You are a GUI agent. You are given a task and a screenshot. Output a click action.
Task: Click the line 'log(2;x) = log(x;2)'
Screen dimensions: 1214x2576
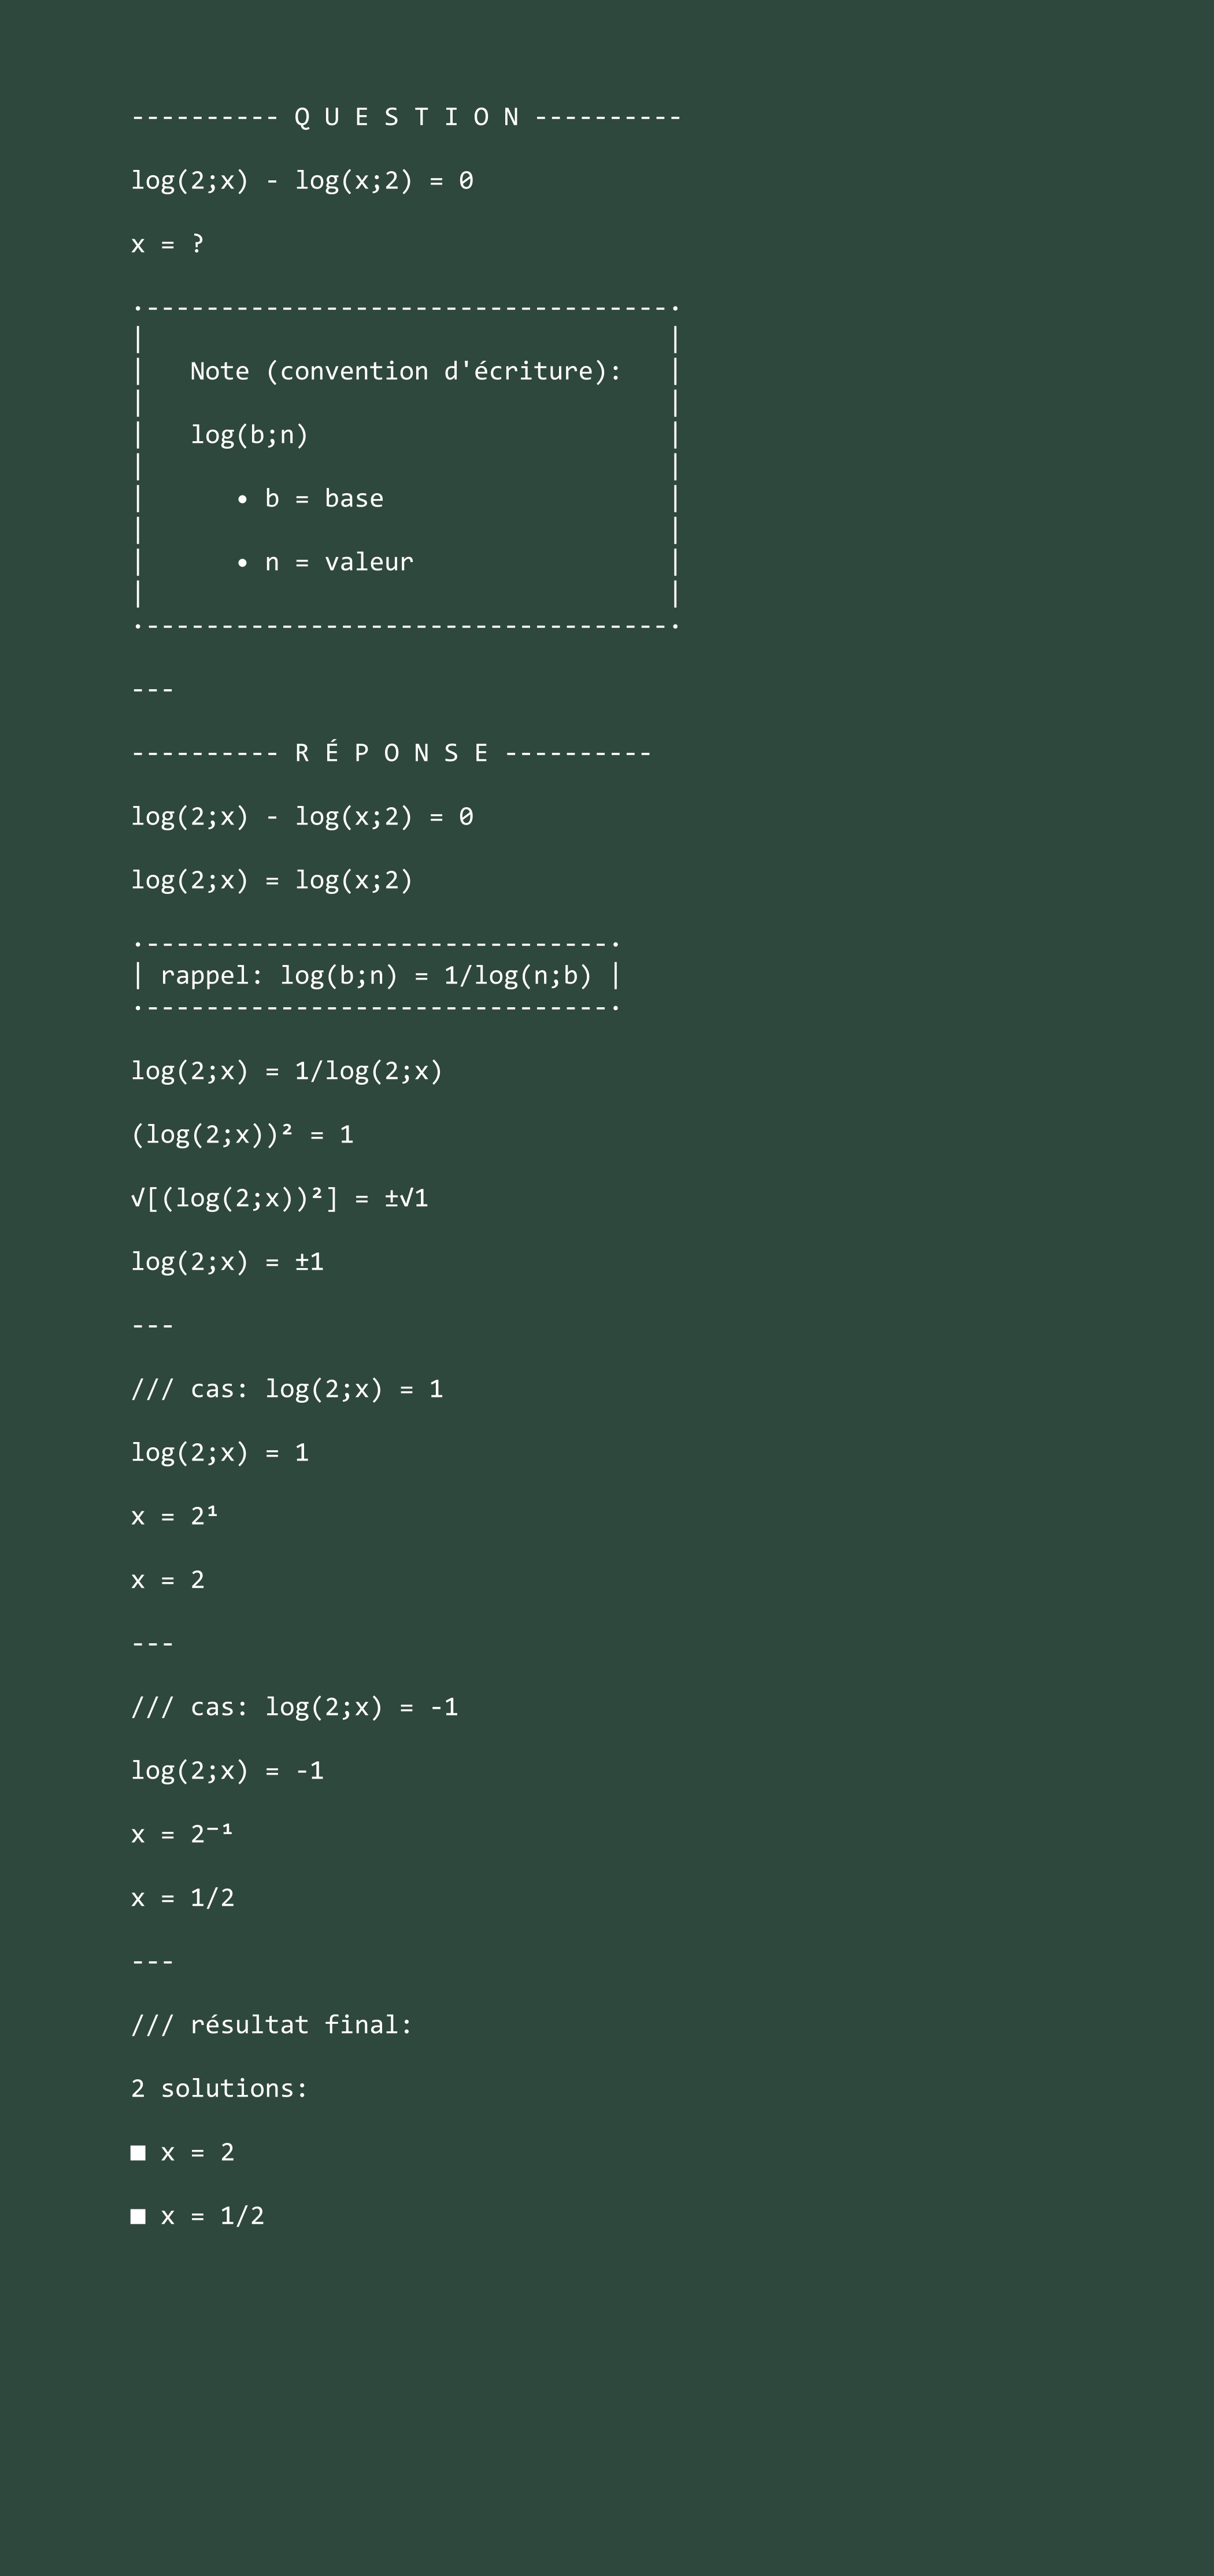pos(272,880)
